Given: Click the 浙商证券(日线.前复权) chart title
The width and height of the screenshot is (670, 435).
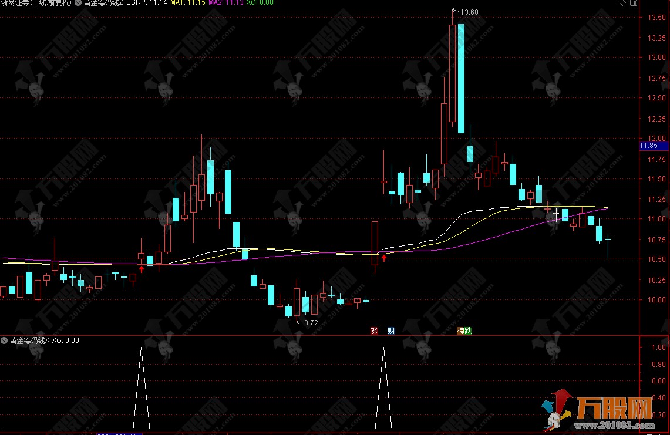Looking at the screenshot, I should tap(35, 2).
